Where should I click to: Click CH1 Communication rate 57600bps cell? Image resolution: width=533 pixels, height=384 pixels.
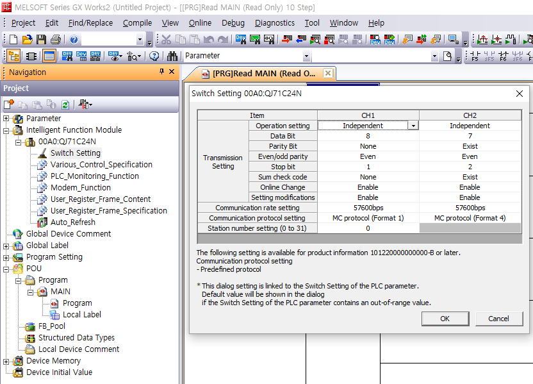(368, 208)
